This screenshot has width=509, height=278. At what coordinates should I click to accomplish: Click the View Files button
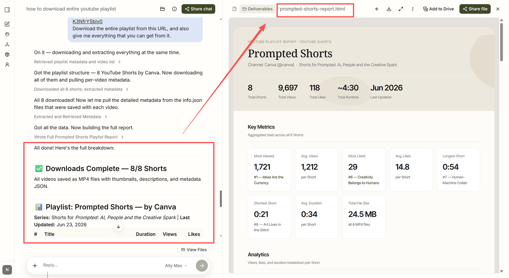coord(194,250)
